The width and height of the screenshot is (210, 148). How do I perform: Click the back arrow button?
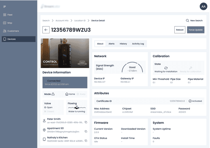[x=46, y=30]
